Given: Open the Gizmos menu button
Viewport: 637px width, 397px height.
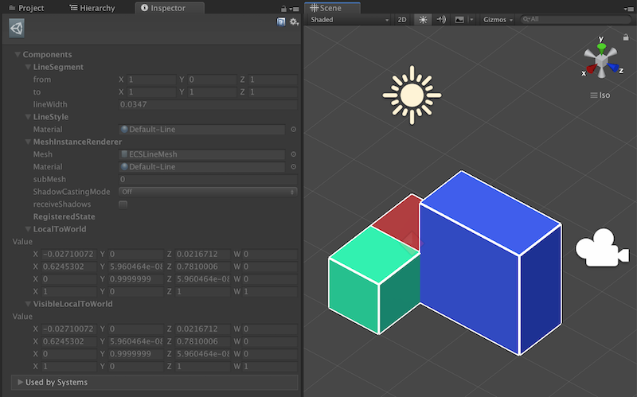Looking at the screenshot, I should (497, 19).
